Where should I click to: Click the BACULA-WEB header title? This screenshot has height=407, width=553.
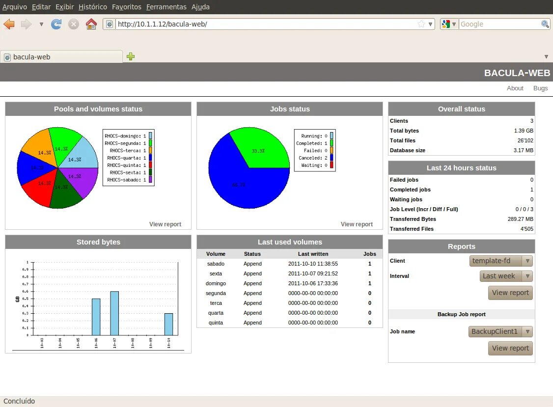(x=517, y=73)
